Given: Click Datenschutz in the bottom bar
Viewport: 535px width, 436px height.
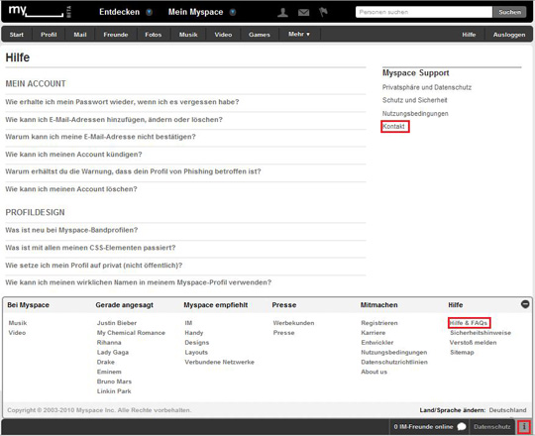Looking at the screenshot, I should [492, 427].
